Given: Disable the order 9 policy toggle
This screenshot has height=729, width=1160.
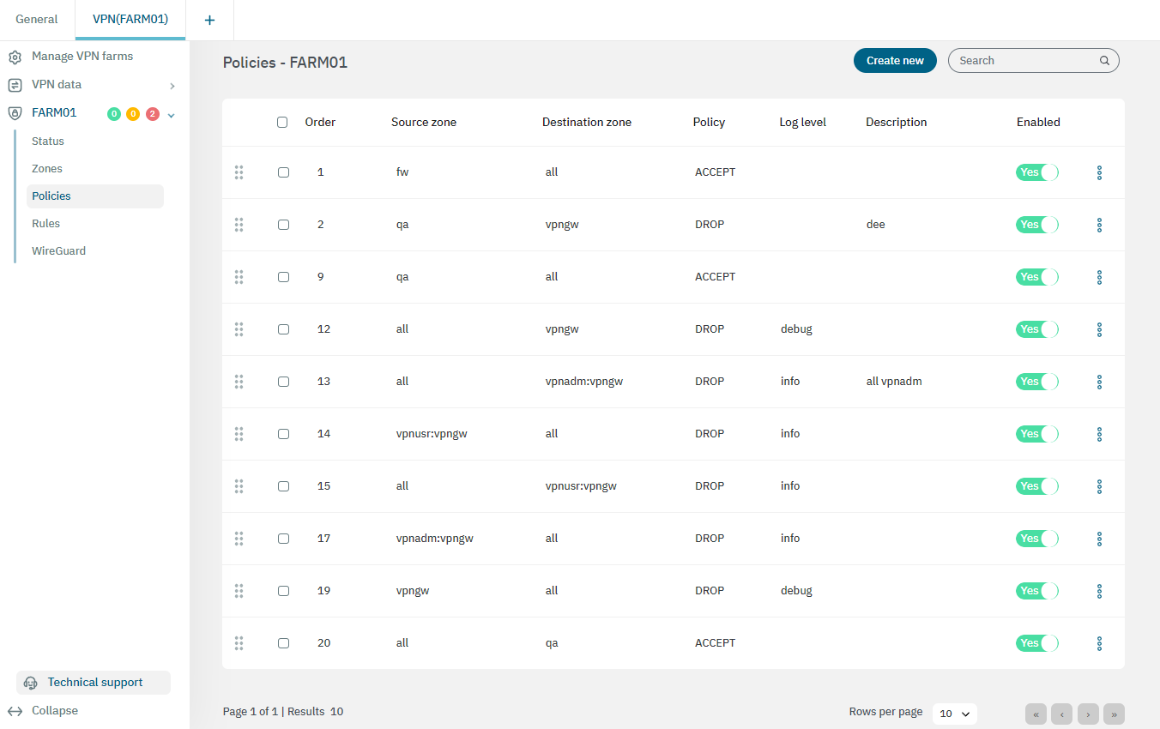Looking at the screenshot, I should pos(1036,277).
